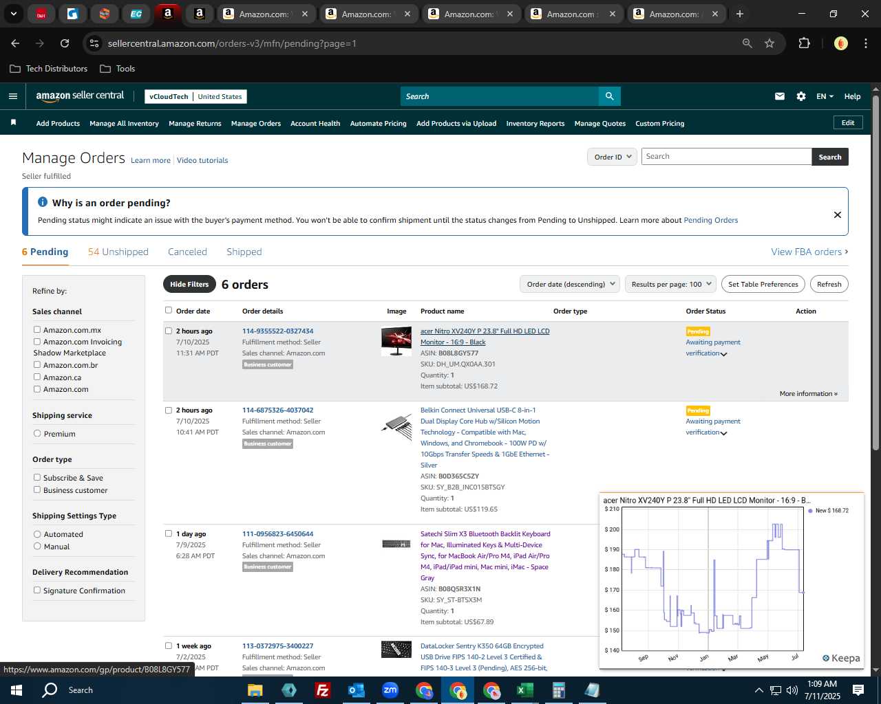Open the notifications icon in system tray
The width and height of the screenshot is (881, 704).
(x=858, y=690)
